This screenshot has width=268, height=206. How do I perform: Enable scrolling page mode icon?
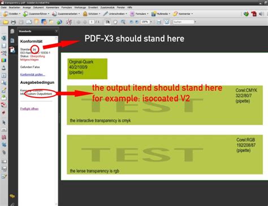coord(159,22)
